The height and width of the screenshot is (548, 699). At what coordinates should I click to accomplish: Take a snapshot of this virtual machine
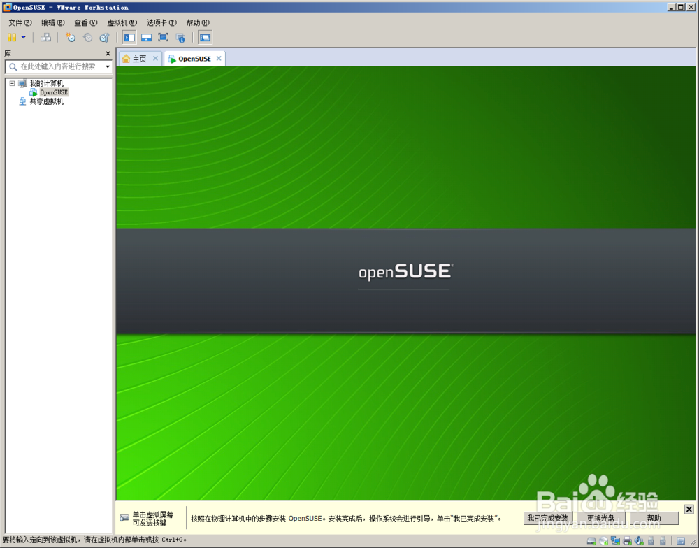click(71, 38)
